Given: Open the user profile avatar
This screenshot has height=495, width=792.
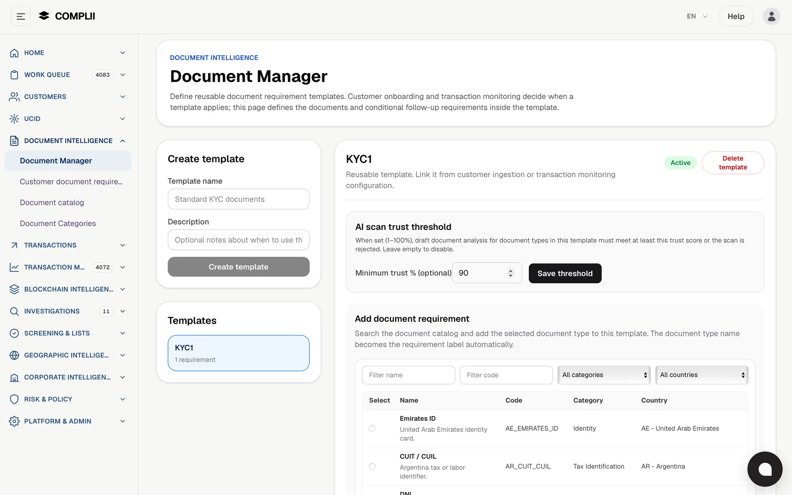Looking at the screenshot, I should [771, 16].
